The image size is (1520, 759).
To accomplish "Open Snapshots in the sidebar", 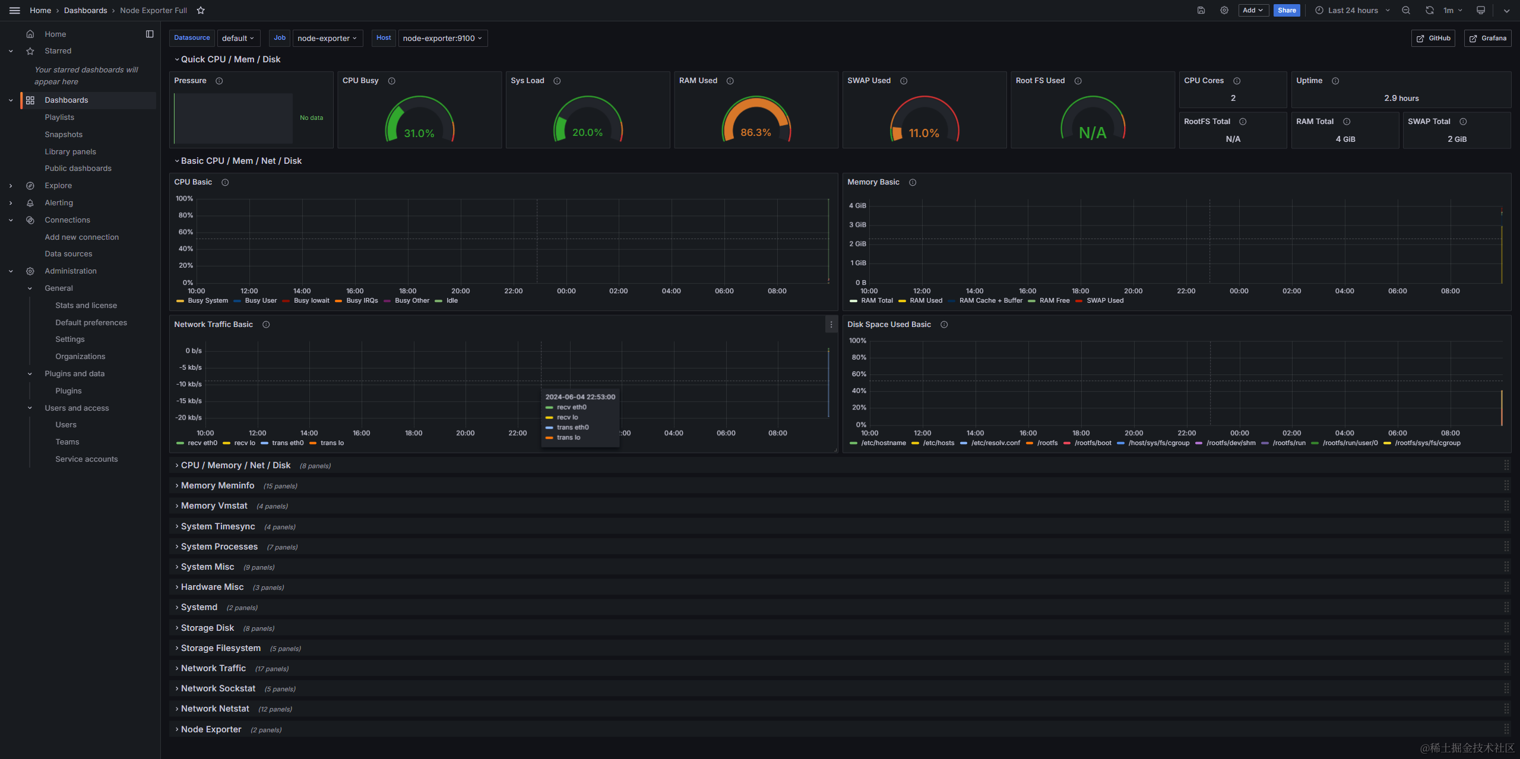I will (64, 135).
